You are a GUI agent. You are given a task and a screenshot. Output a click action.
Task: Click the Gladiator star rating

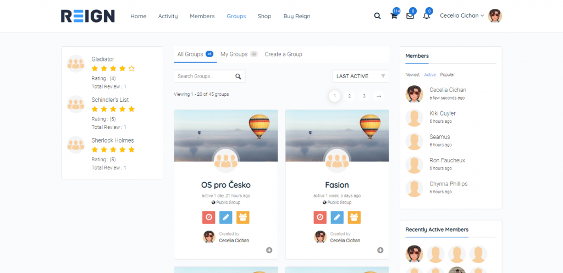click(113, 68)
